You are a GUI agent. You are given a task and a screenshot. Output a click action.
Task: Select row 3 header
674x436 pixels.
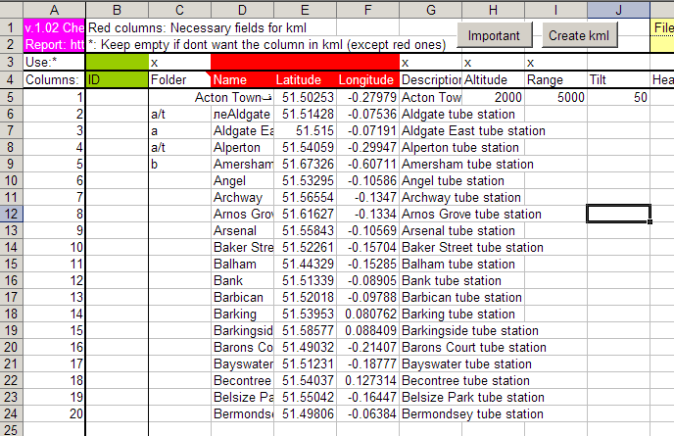(x=11, y=63)
